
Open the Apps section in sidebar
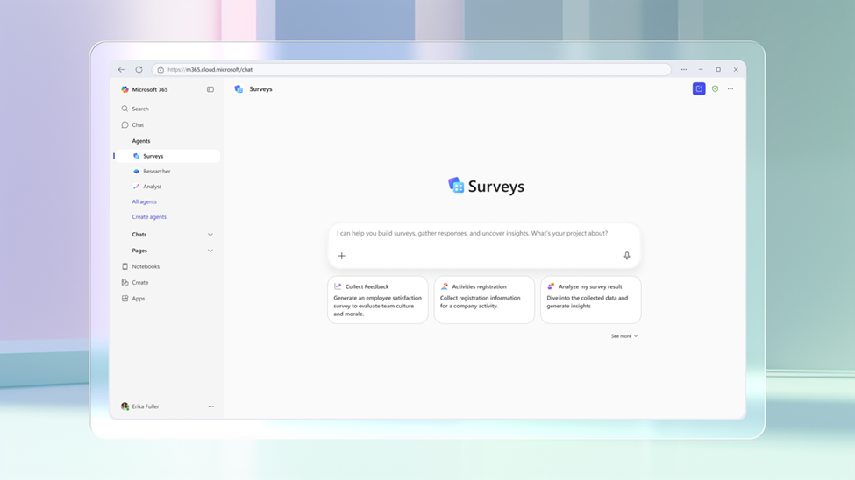click(138, 299)
